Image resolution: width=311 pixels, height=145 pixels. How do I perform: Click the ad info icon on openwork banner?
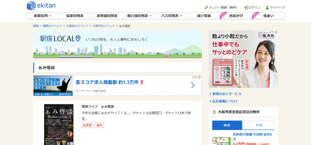199,77
